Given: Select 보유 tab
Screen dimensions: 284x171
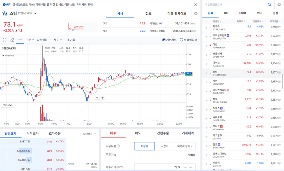Looking at the screenshot, I should [x=259, y=13].
